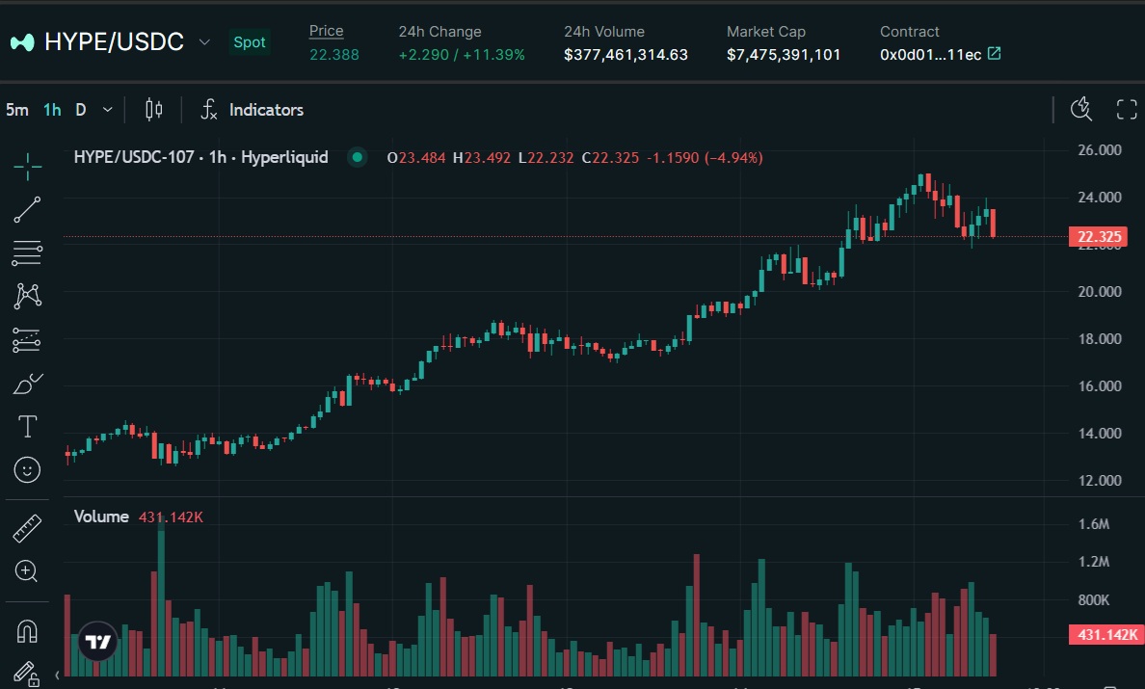Toggle the green market status dot

pyautogui.click(x=358, y=157)
